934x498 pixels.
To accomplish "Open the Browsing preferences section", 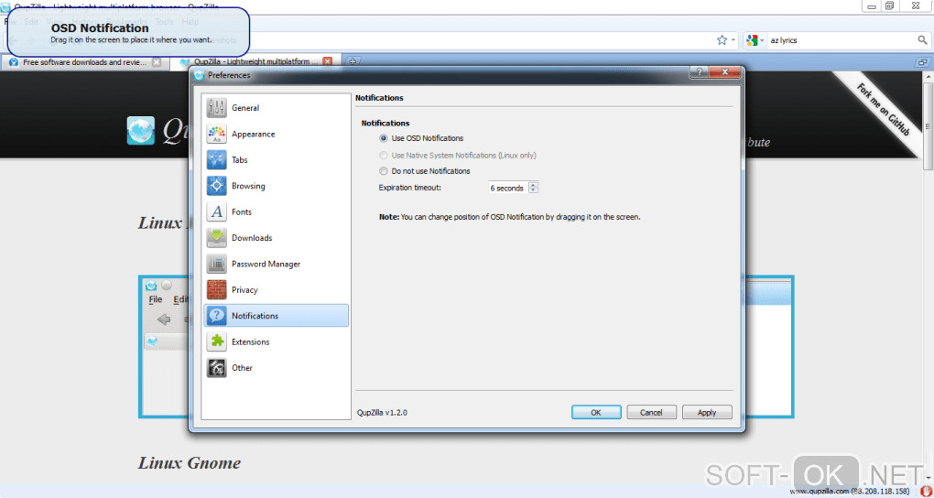I will coord(276,186).
